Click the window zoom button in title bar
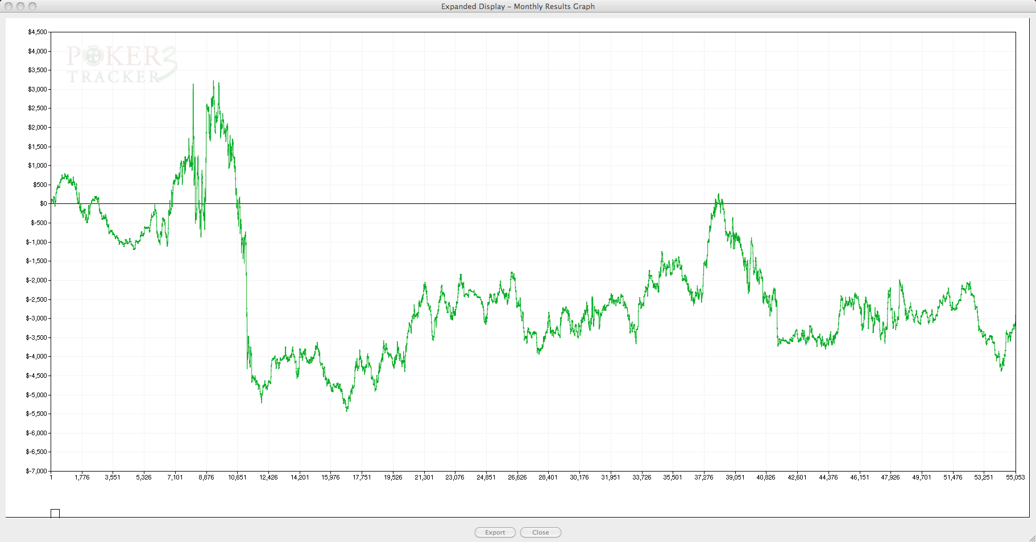Image resolution: width=1036 pixels, height=542 pixels. tap(32, 6)
